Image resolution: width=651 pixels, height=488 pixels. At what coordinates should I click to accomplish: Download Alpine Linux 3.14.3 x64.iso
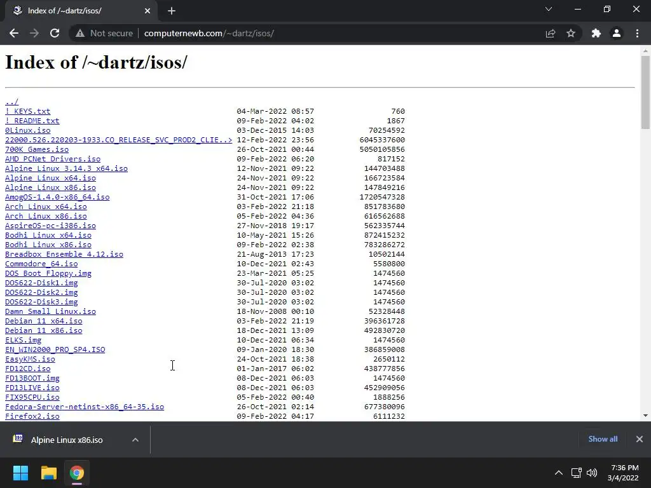click(x=66, y=168)
